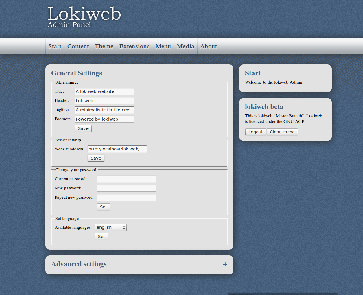Open the Extensions page

(x=134, y=46)
